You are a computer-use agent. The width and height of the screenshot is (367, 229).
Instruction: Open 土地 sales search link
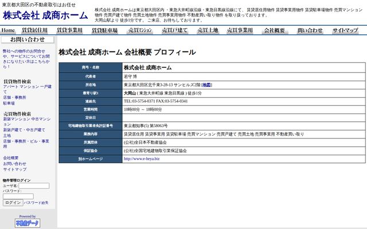7,136
